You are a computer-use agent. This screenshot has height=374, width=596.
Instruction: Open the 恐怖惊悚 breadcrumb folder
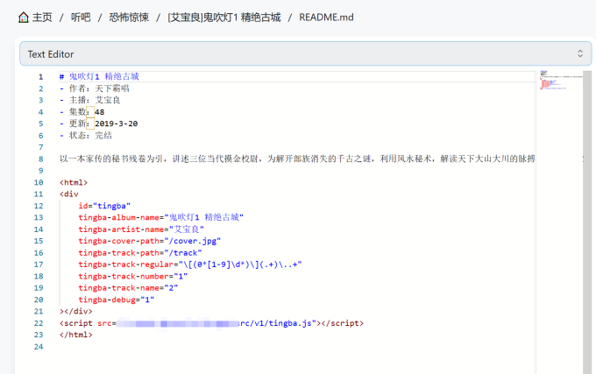tap(129, 18)
